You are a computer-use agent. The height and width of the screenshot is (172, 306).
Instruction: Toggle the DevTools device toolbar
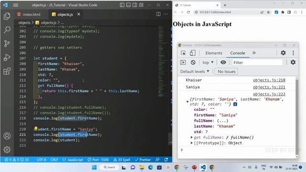tap(193, 53)
